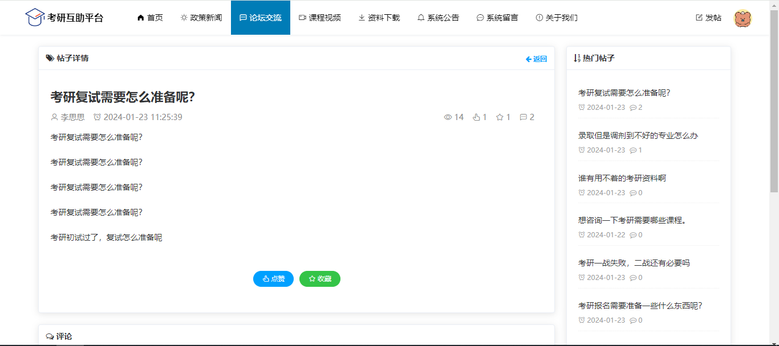779x346 pixels.
Task: Open the 课程视频 navigation item
Action: point(320,18)
